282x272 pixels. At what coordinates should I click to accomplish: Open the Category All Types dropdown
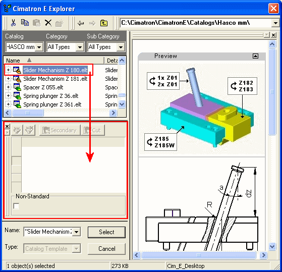click(80, 47)
